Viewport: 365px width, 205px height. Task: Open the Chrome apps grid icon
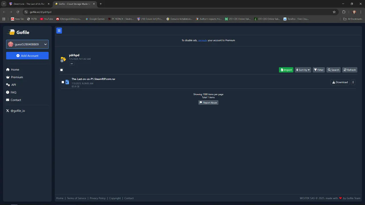point(4,19)
